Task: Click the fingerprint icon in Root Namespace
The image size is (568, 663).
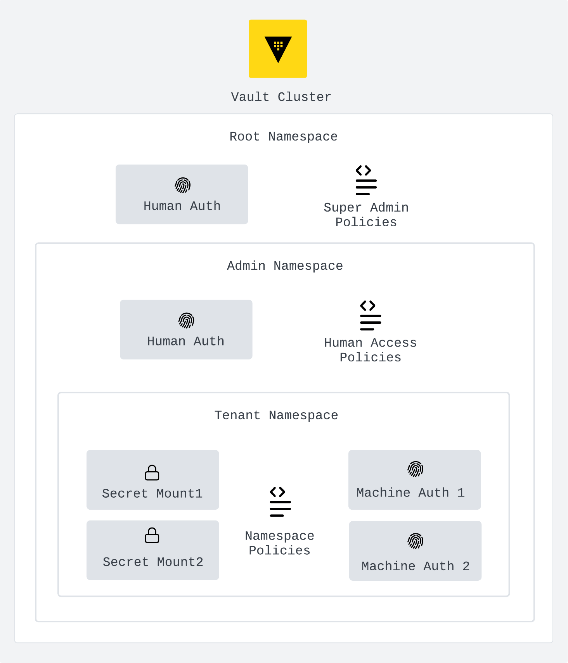Action: 182,186
